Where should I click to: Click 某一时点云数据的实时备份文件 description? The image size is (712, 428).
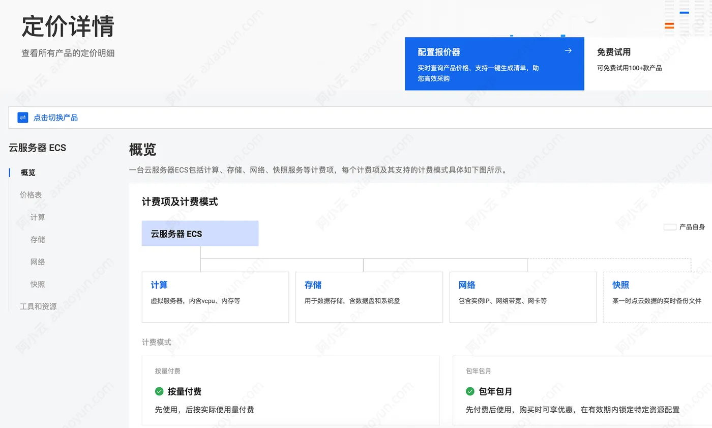[657, 301]
